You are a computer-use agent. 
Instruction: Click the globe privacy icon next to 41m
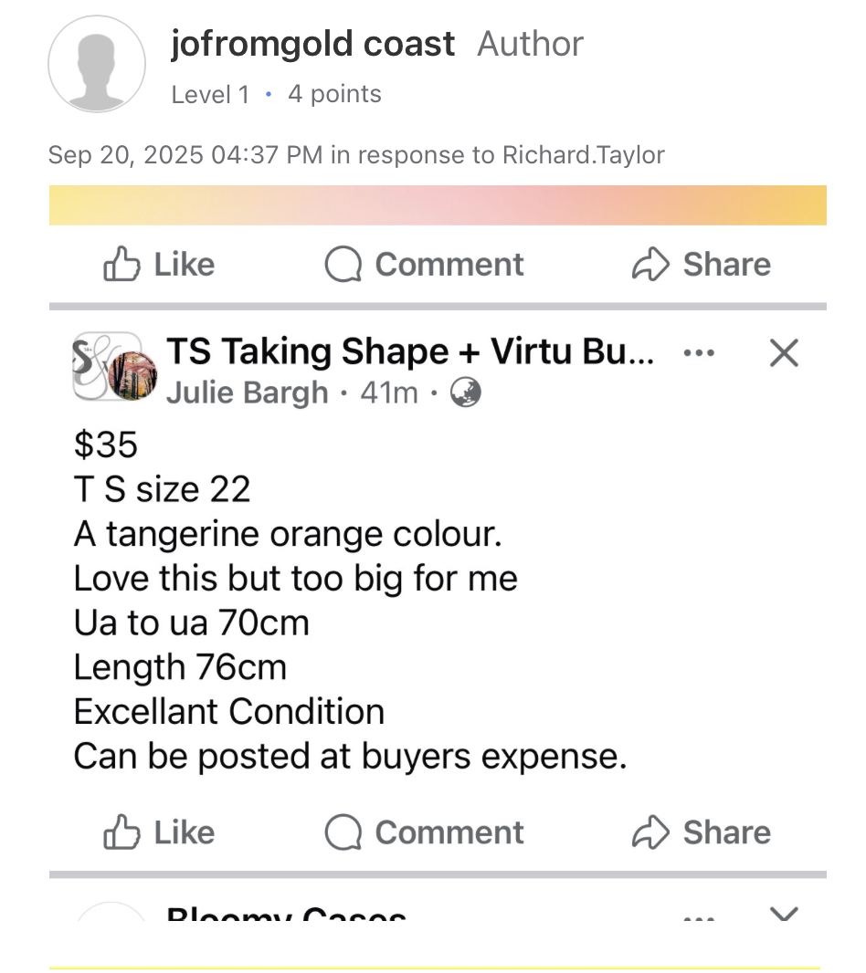[x=465, y=392]
